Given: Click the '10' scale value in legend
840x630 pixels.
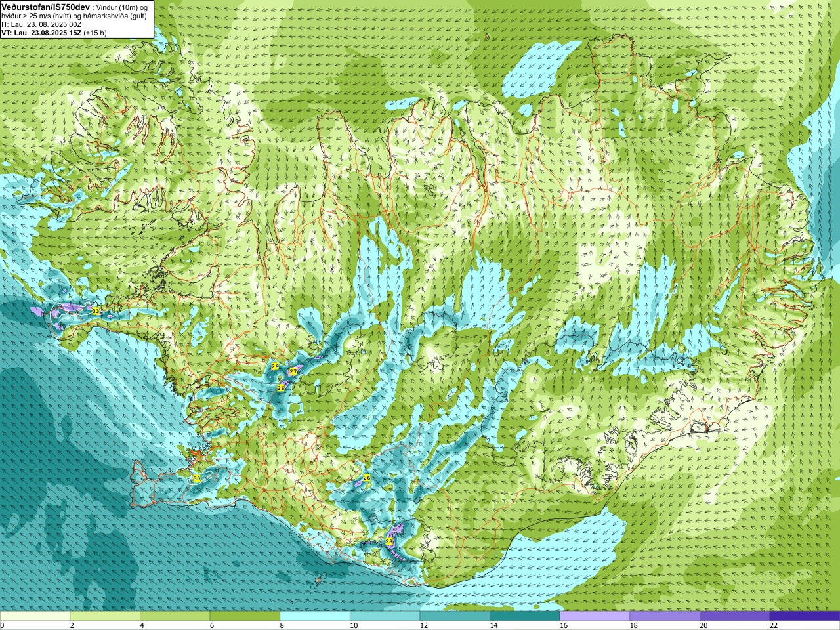Looking at the screenshot, I should coord(354,625).
